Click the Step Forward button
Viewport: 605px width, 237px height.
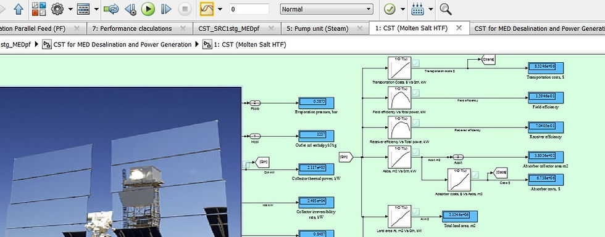pyautogui.click(x=166, y=9)
